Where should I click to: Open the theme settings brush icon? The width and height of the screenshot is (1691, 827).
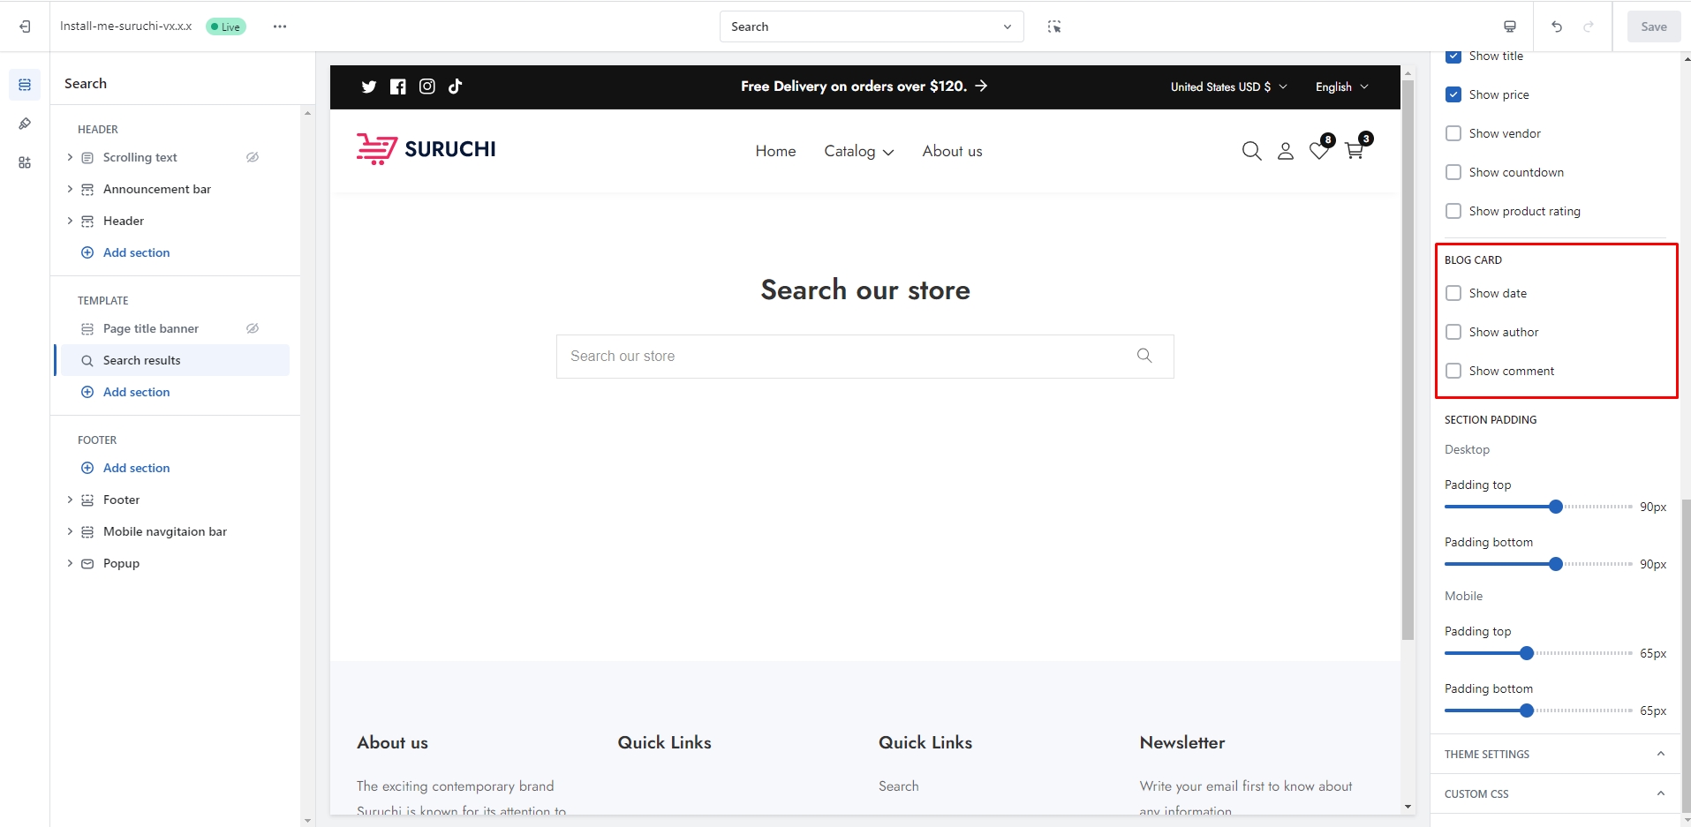[x=25, y=124]
